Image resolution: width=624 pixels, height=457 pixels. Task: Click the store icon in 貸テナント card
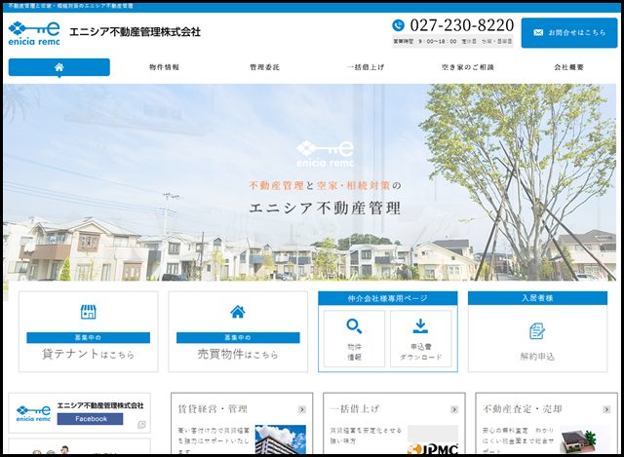point(88,312)
